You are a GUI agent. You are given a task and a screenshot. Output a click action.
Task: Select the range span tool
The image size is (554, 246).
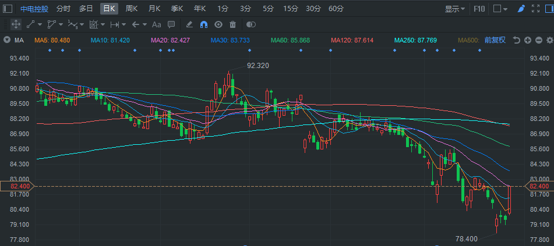click(x=115, y=24)
